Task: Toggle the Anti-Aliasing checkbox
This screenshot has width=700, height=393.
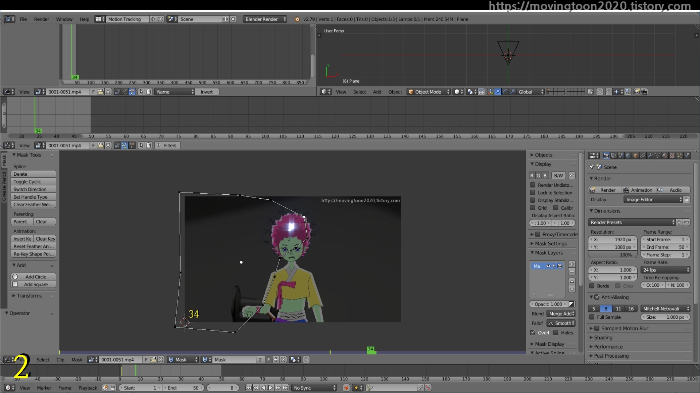Action: click(x=597, y=297)
